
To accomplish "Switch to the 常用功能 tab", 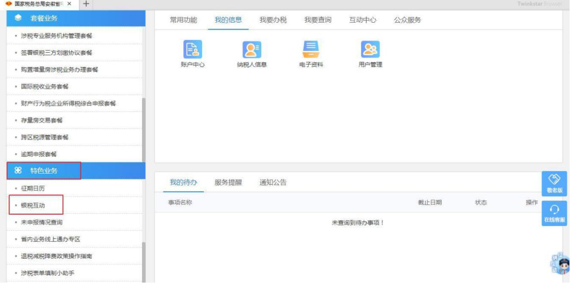I will pos(183,20).
